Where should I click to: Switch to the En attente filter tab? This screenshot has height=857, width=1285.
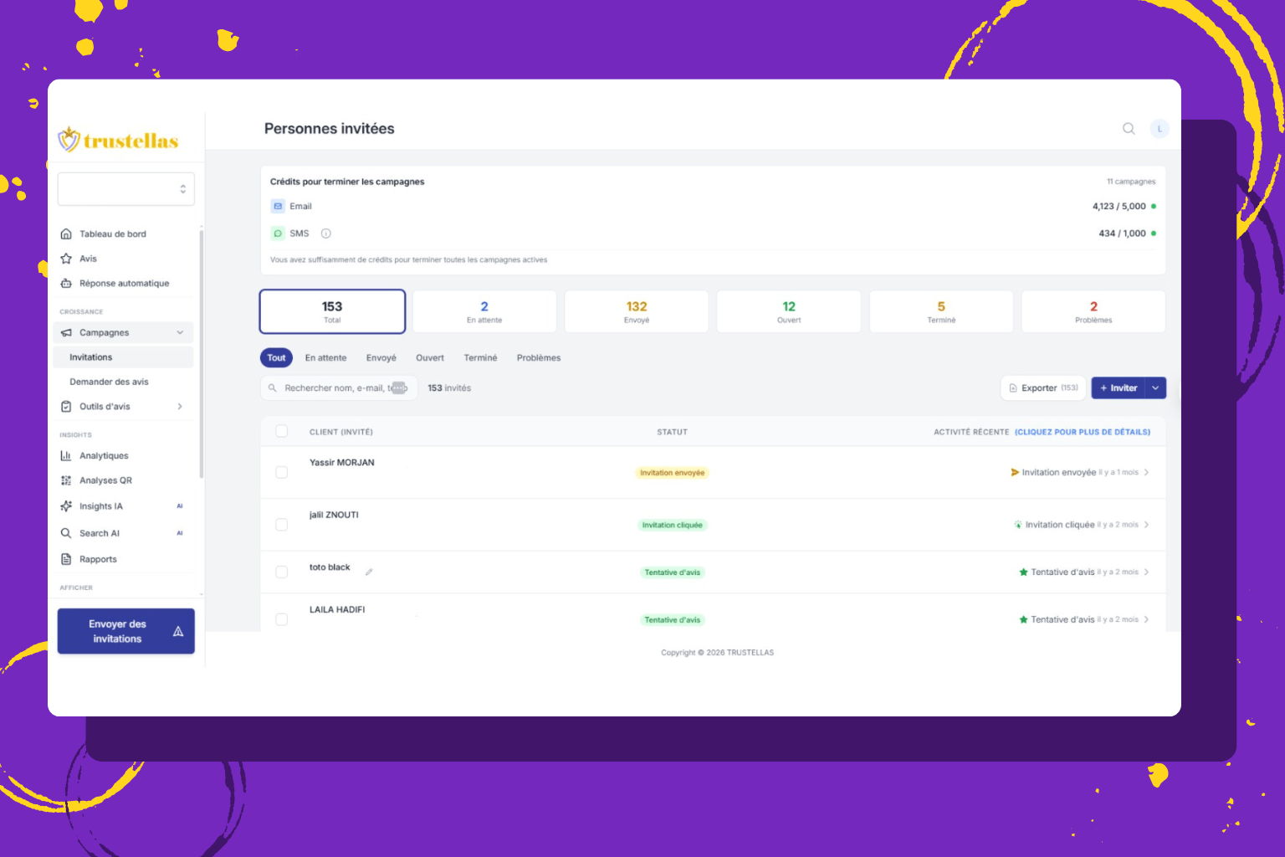325,358
